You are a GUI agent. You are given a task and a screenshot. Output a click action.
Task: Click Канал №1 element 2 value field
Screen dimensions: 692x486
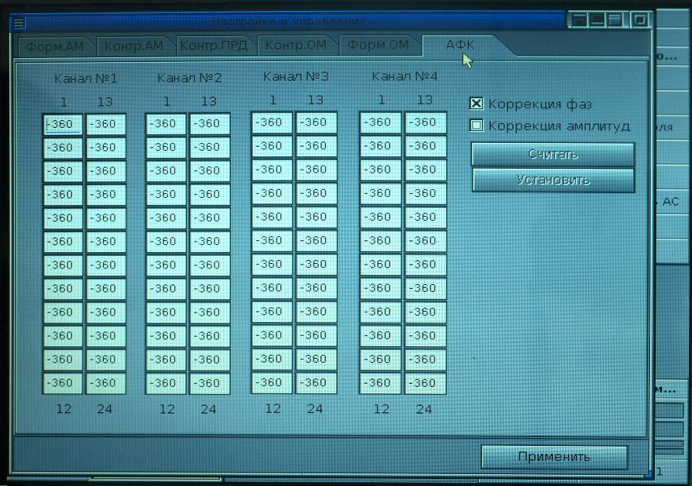click(63, 148)
